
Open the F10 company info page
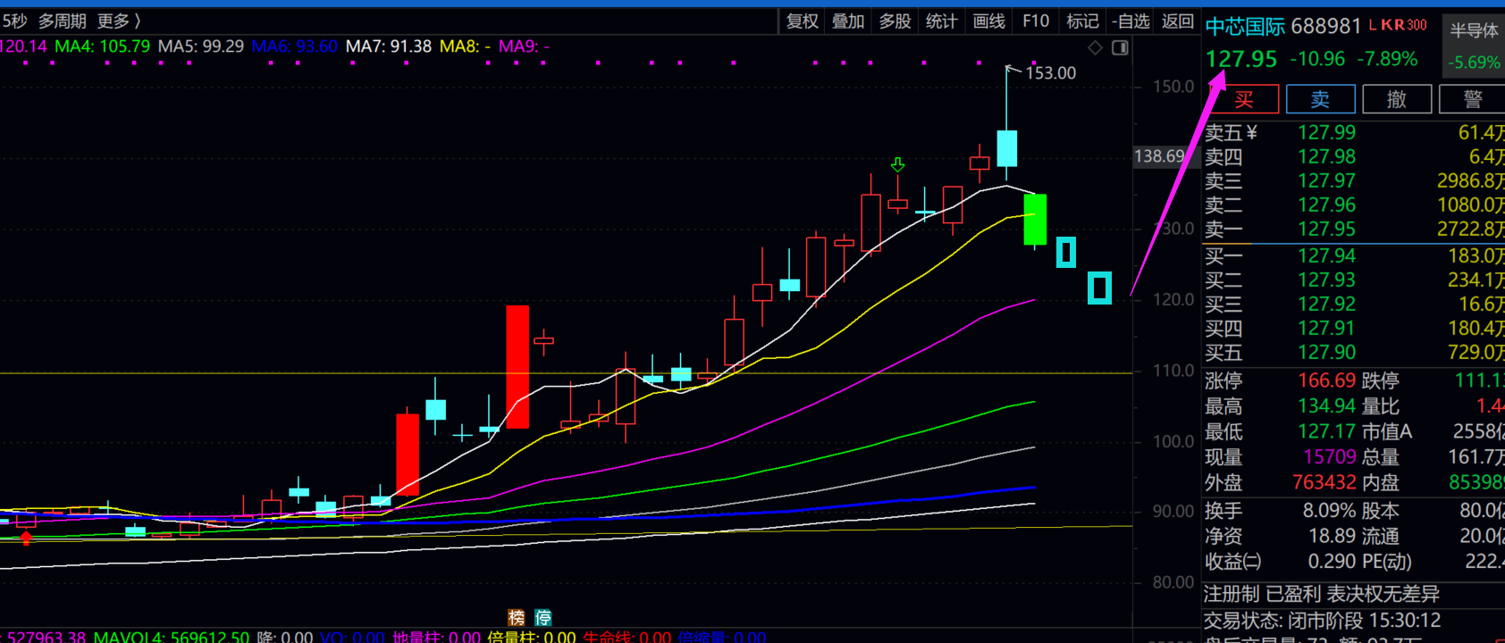[x=1036, y=21]
